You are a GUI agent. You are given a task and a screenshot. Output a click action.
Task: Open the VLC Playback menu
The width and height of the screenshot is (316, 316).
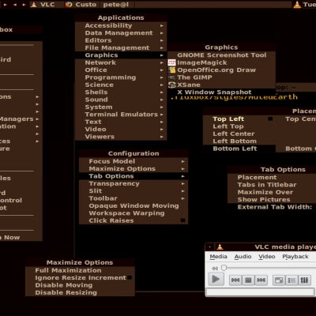pyautogui.click(x=295, y=257)
